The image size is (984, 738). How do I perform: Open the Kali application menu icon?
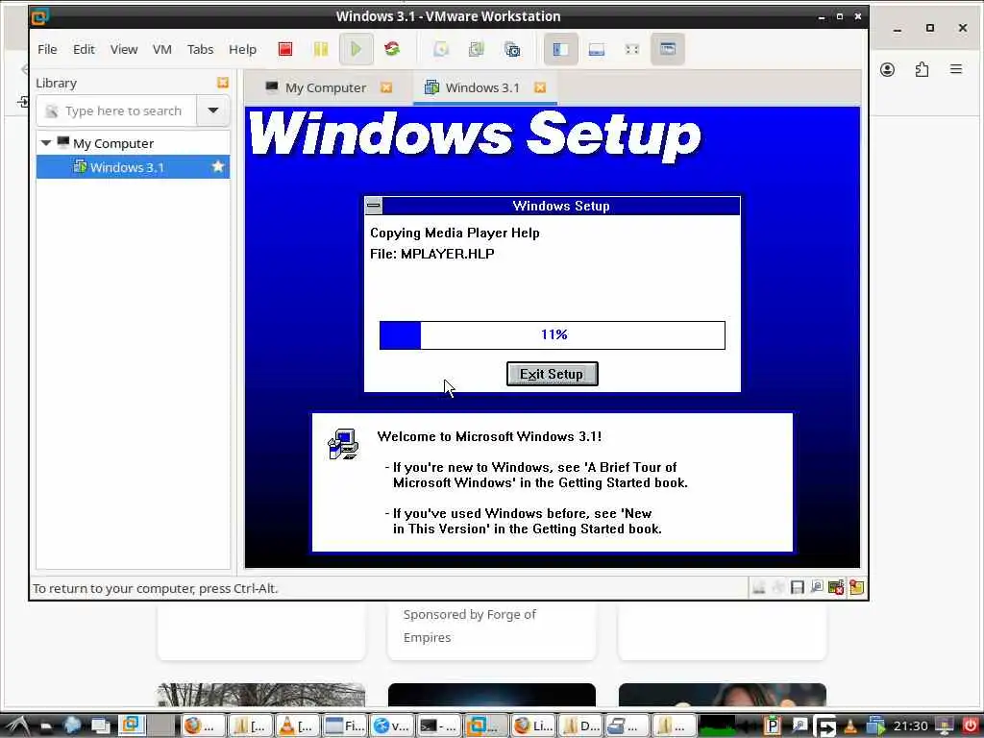point(17,726)
